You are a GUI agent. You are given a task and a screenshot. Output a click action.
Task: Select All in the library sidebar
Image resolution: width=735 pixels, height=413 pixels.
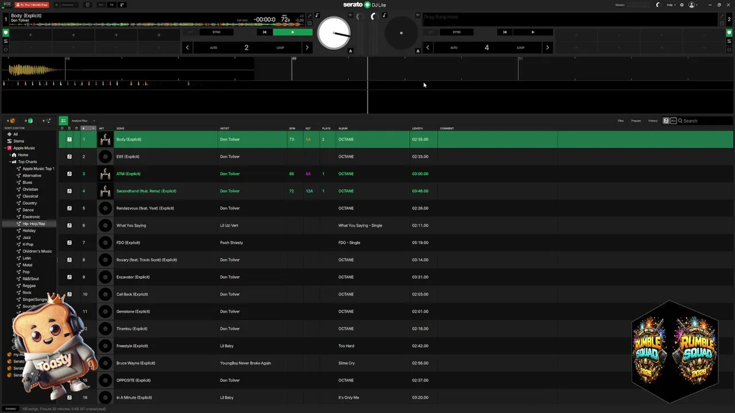click(16, 134)
